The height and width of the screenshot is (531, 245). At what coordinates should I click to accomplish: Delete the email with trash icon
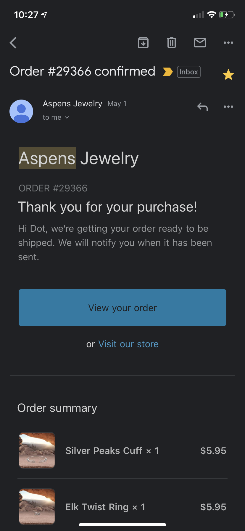(x=172, y=43)
